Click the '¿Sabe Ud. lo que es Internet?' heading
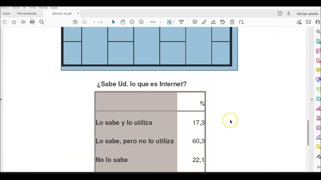This screenshot has width=321, height=180. (x=142, y=84)
